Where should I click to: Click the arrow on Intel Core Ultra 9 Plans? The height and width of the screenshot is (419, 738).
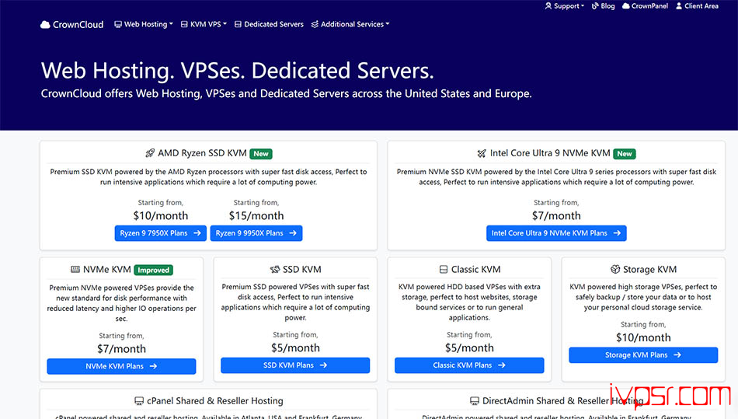coord(617,233)
